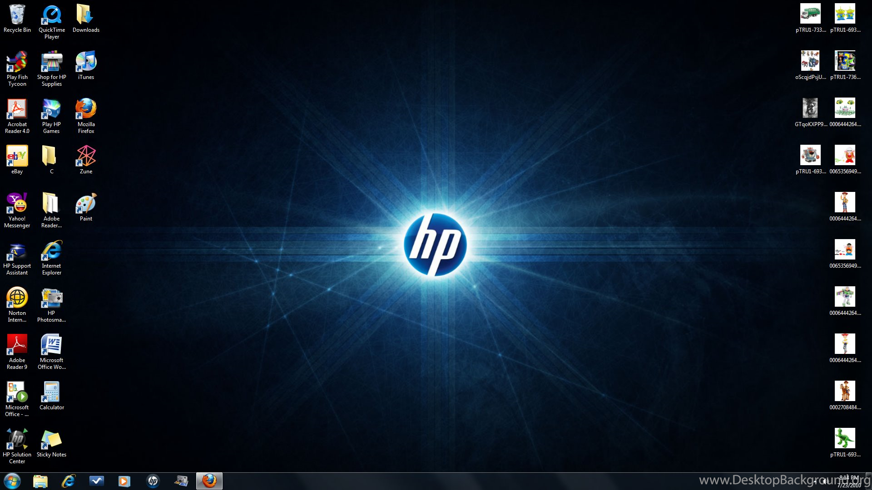
Task: Click the Show desktop button at the taskbar end
Action: click(868, 481)
